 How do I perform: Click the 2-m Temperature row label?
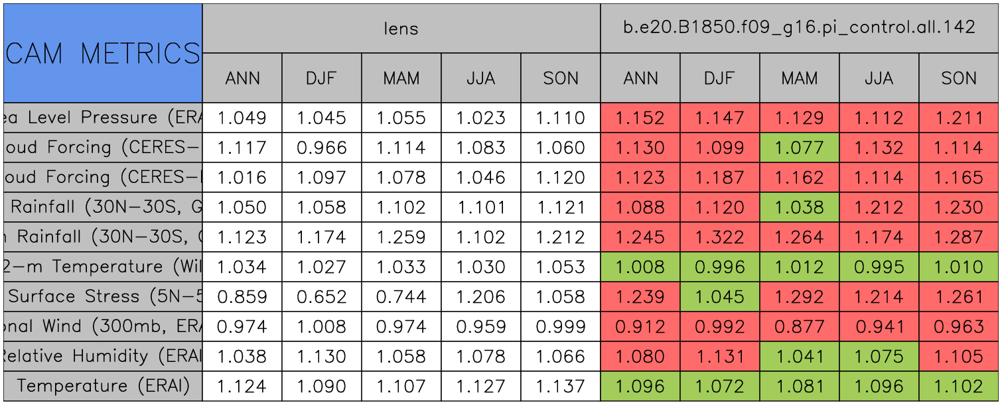[x=103, y=266]
